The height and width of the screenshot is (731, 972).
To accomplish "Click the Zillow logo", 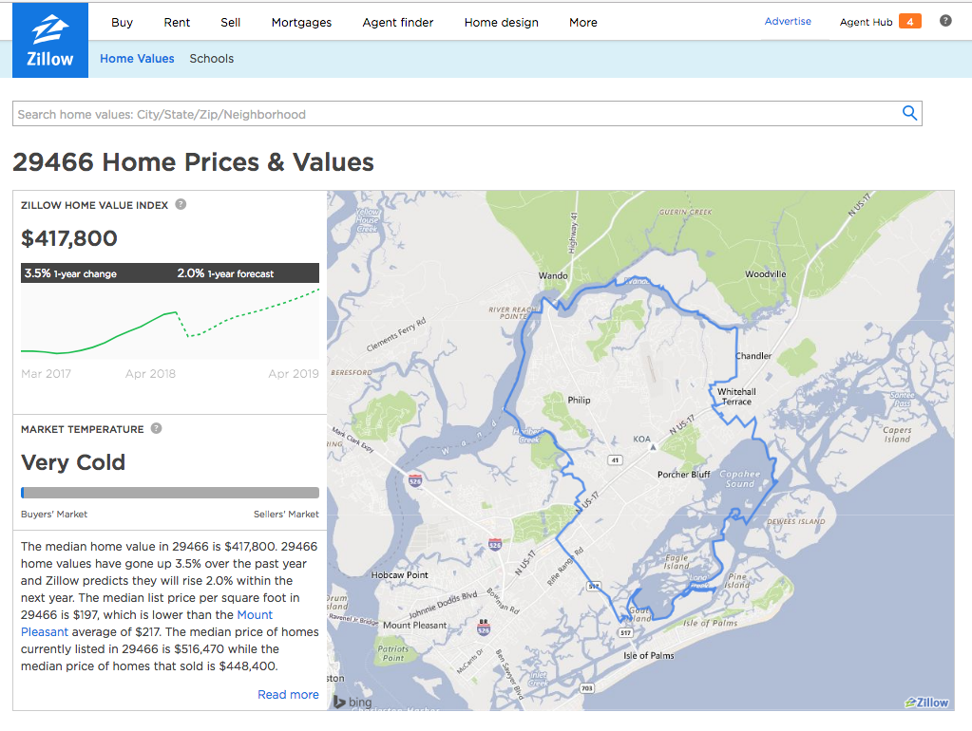I will [x=50, y=40].
